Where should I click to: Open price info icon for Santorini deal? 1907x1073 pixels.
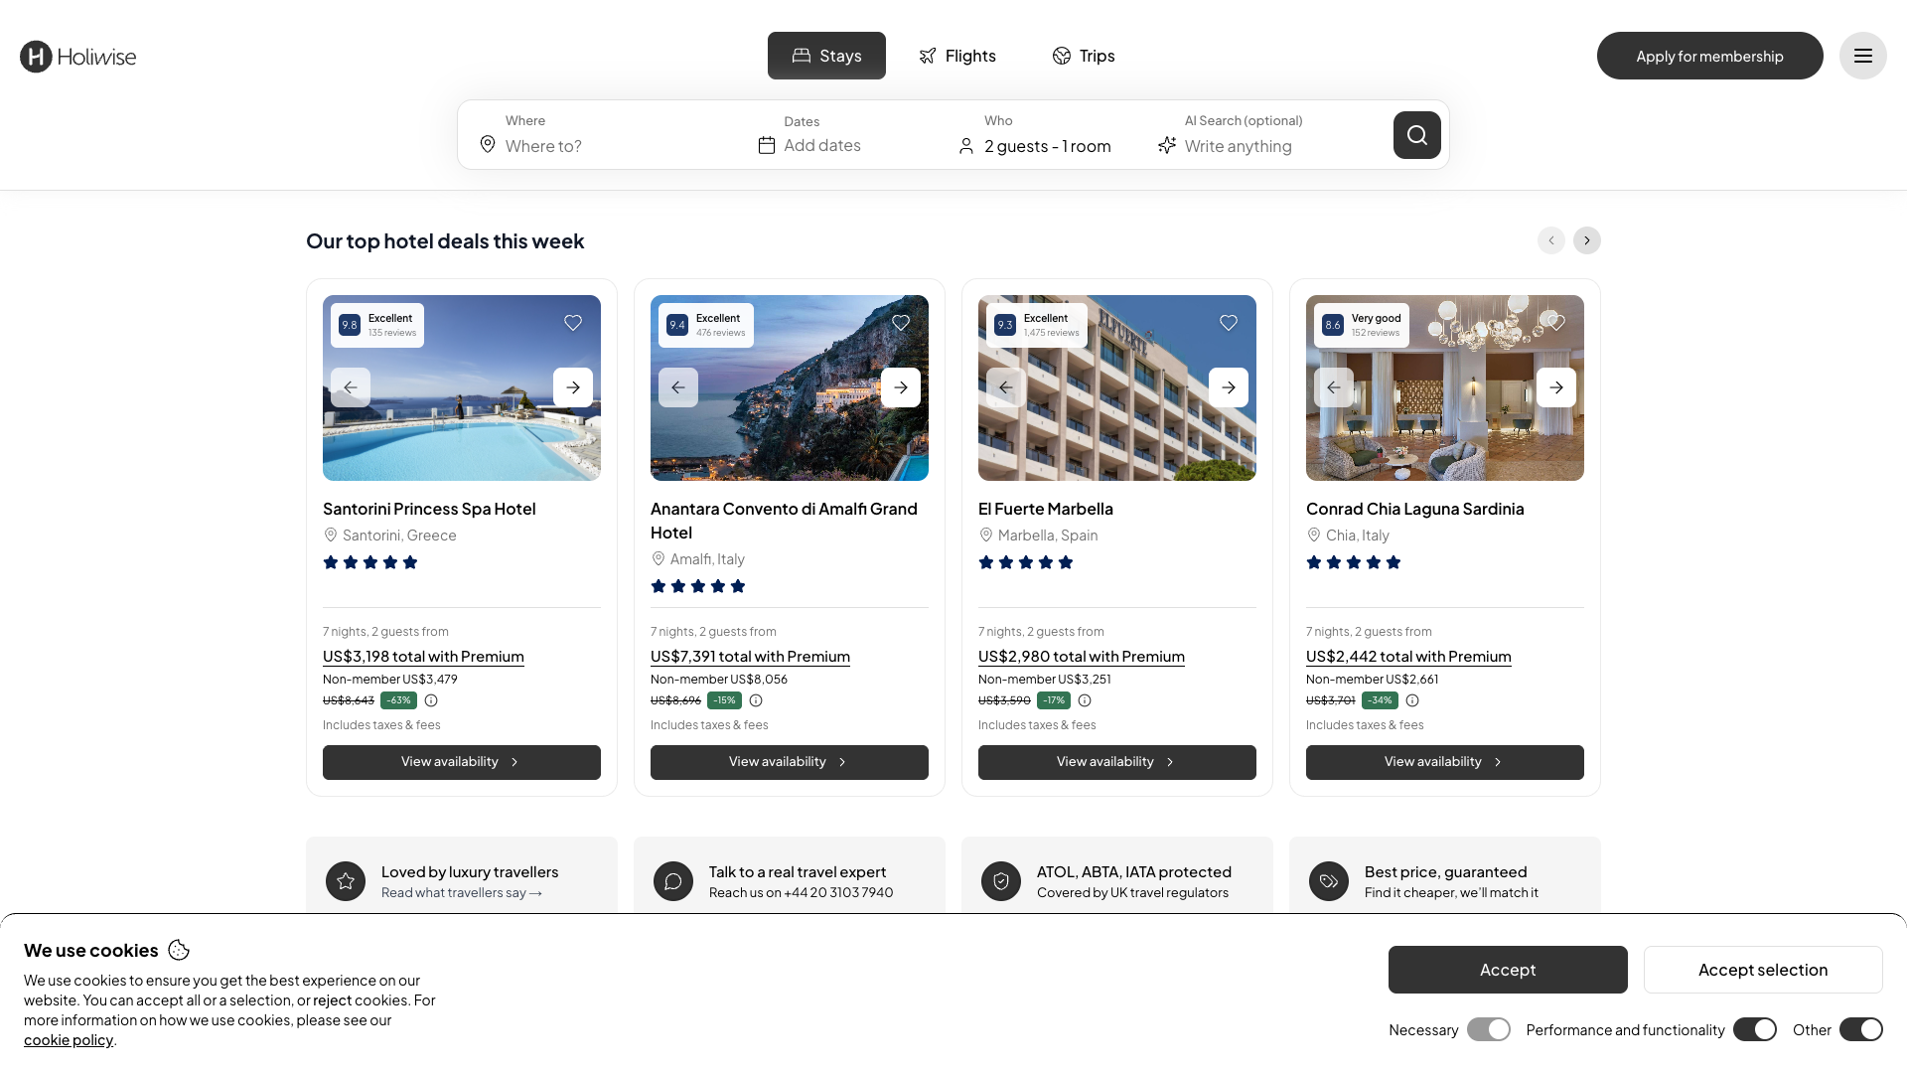tap(431, 700)
